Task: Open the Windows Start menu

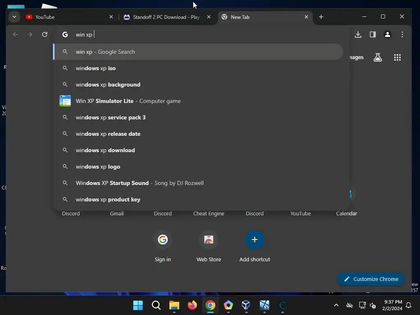Action: (138, 305)
